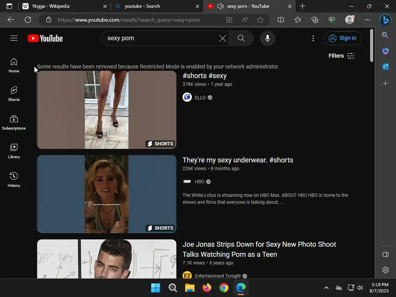Click the page vertical scrollbar
The height and width of the screenshot is (297, 396).
pyautogui.click(x=372, y=46)
